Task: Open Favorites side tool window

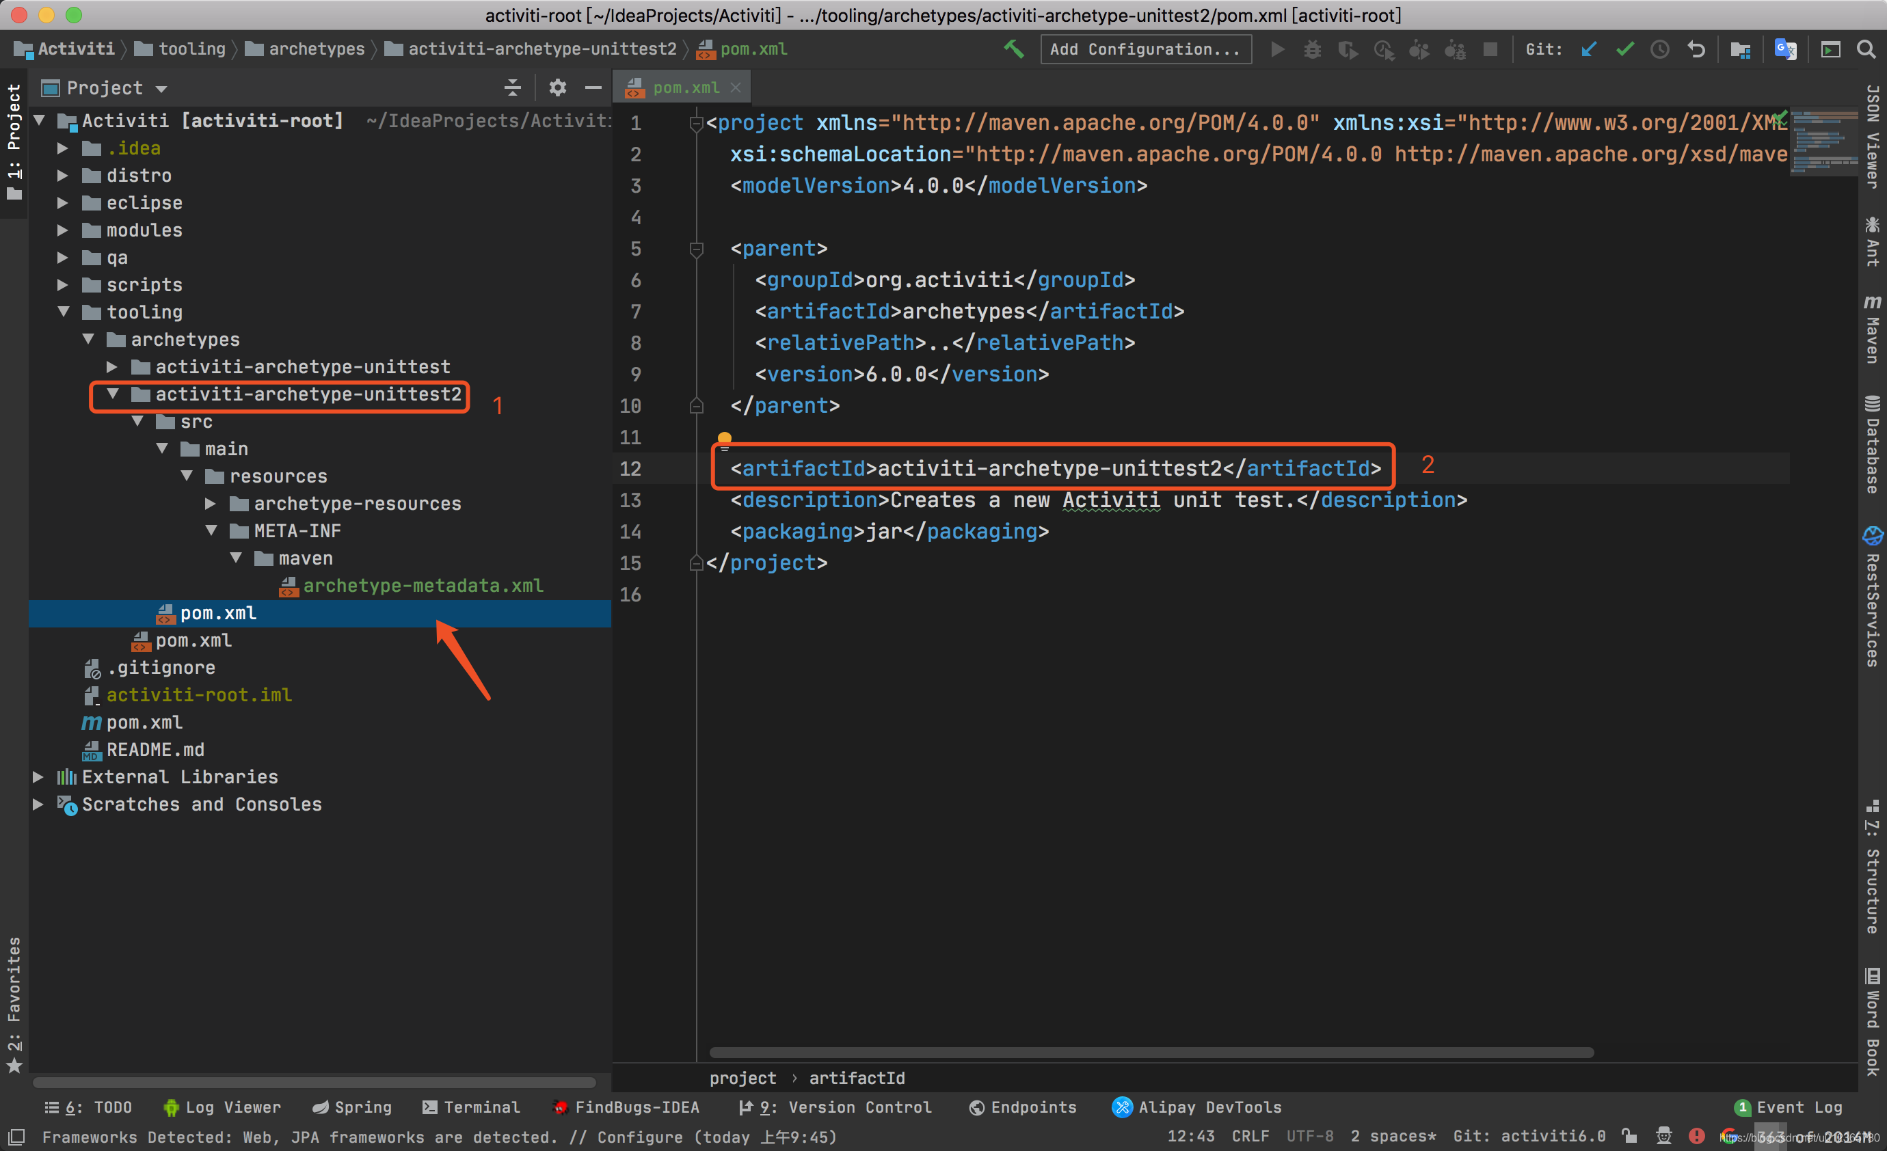Action: 14,1005
